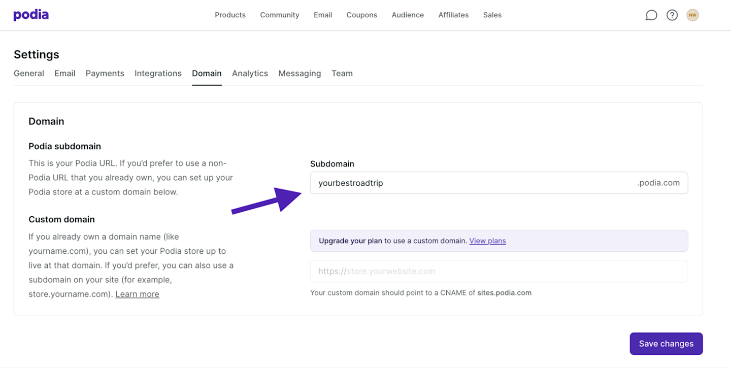This screenshot has height=368, width=731.
Task: Open the Messaging settings tab
Action: [300, 73]
